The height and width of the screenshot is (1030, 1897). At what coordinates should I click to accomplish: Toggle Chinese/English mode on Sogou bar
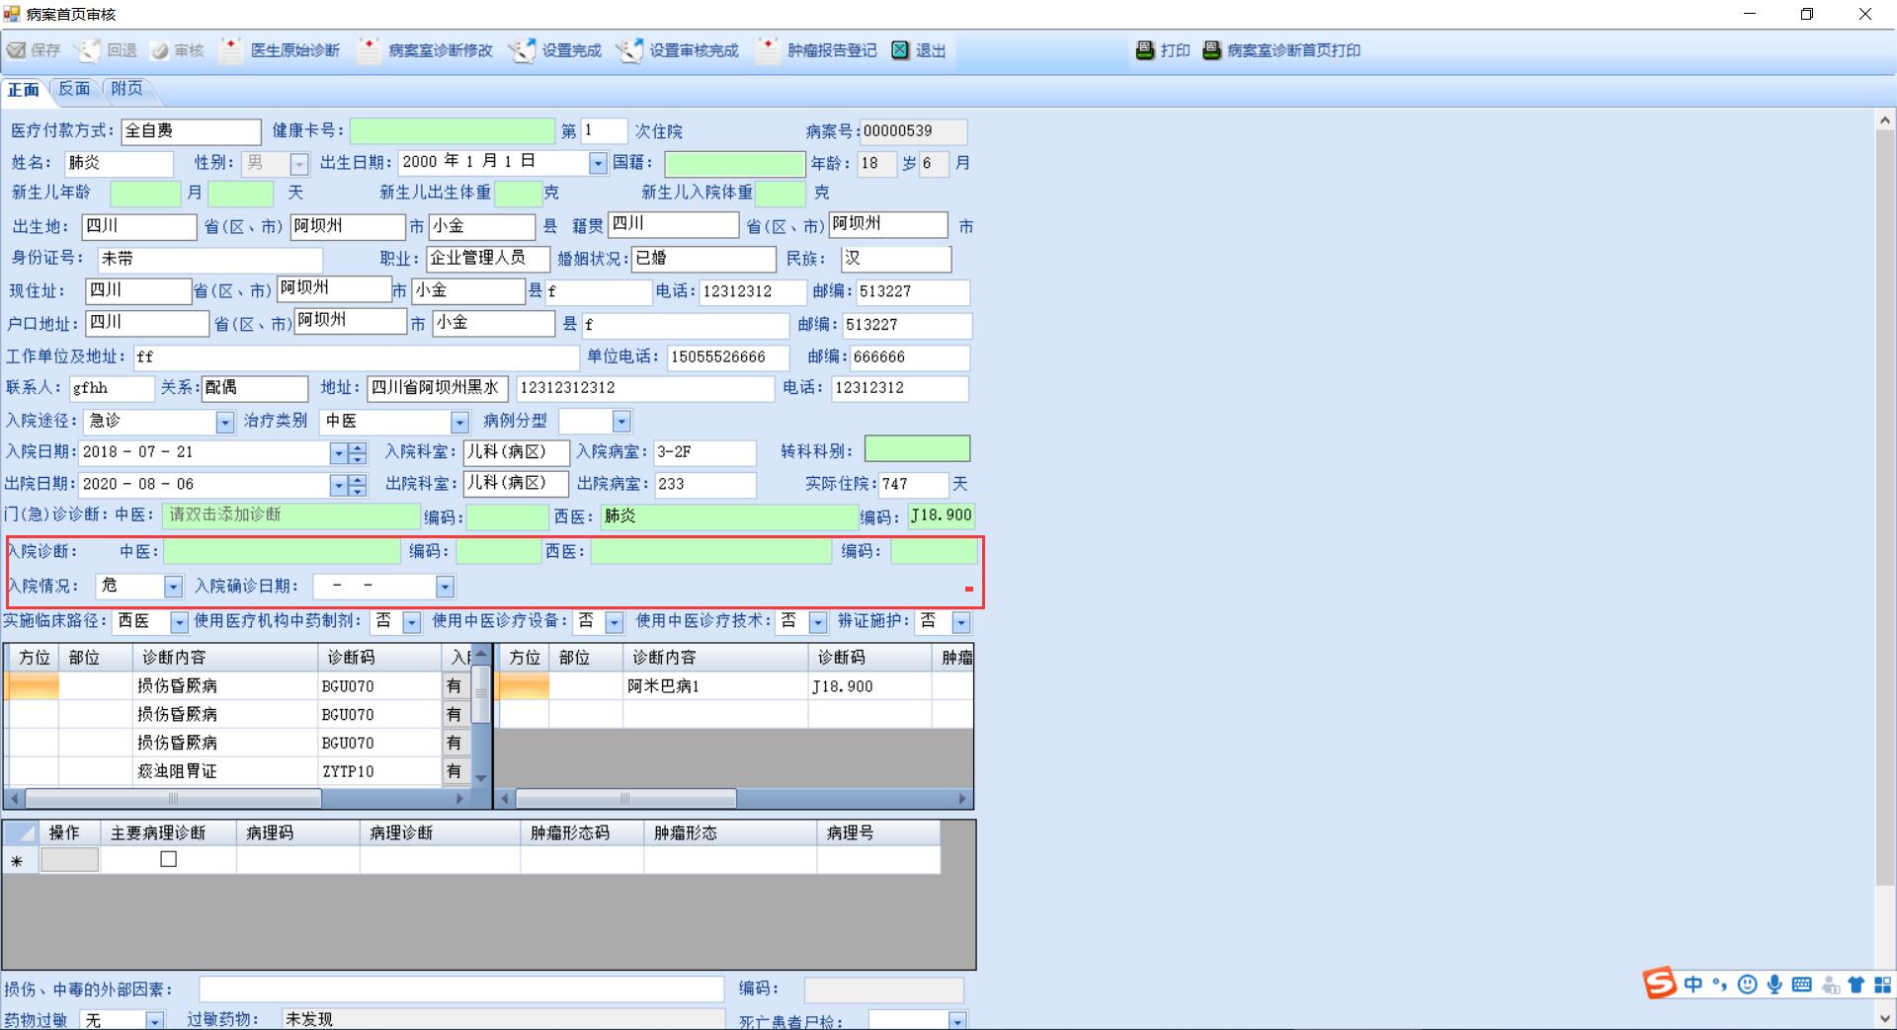click(1693, 985)
